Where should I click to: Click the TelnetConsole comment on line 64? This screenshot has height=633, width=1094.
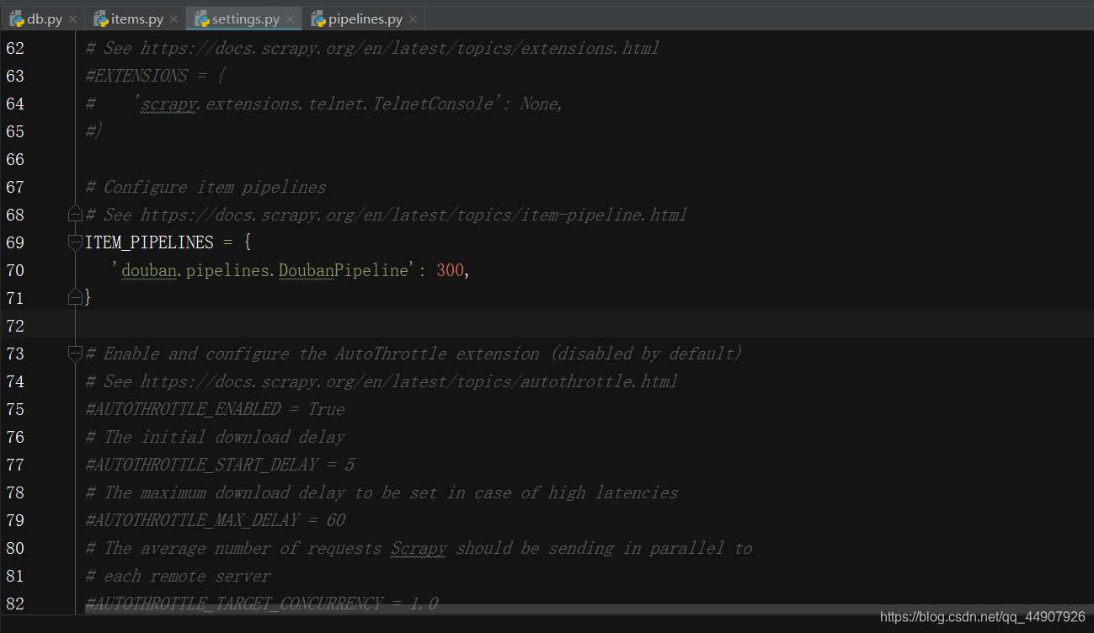coord(324,104)
